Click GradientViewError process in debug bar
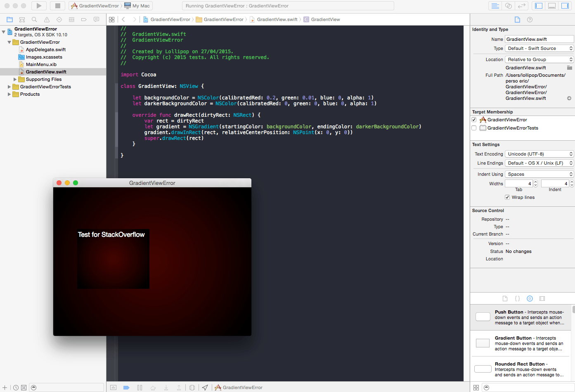This screenshot has height=392, width=575. 239,387
